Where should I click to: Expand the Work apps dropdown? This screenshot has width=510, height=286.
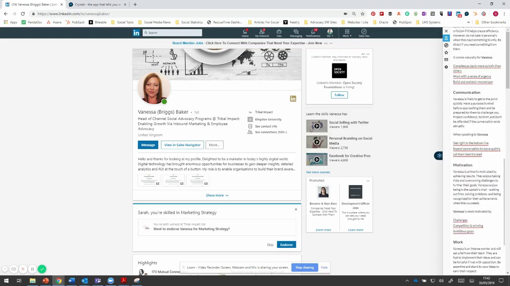tap(347, 33)
